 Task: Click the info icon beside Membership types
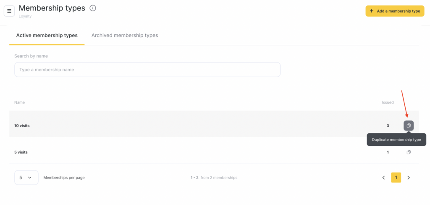[x=93, y=8]
